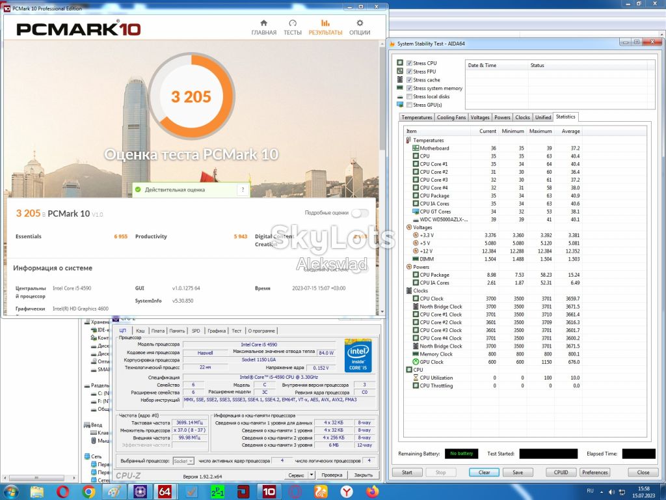The image size is (666, 500).
Task: Click PCMark scrollbar down arrow
Action: point(382,312)
